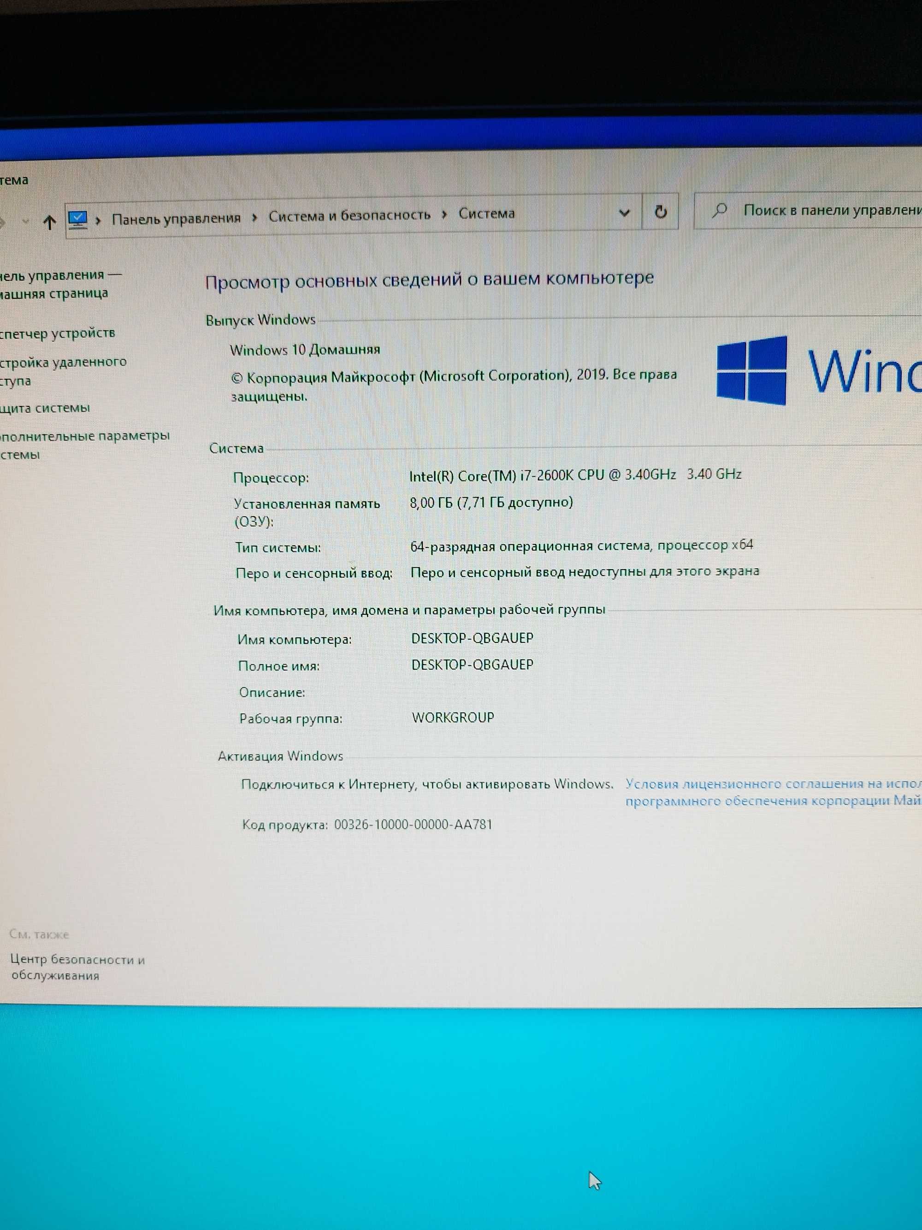The image size is (922, 1230).
Task: Click the search magnifier icon
Action: [x=720, y=211]
